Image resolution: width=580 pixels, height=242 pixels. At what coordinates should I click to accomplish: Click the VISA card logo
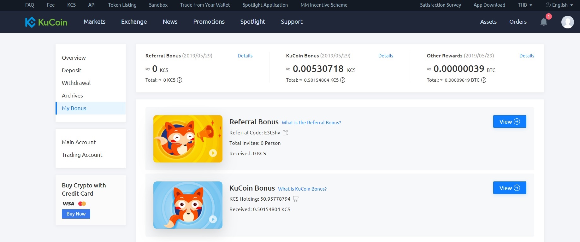point(68,204)
